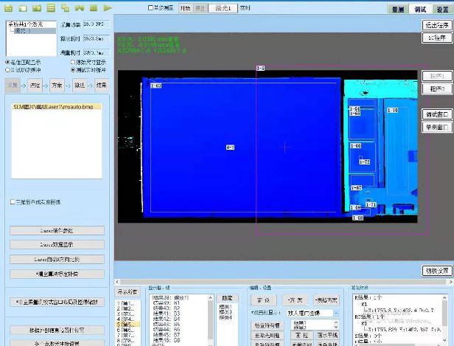Click the list-lines toolbar icon
Viewport: 454px width, 346px height.
pyautogui.click(x=52, y=8)
